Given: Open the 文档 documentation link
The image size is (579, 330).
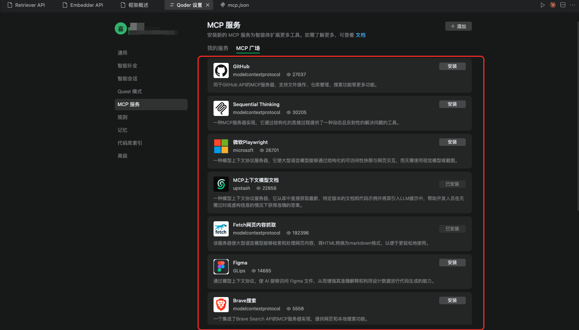Looking at the screenshot, I should point(361,35).
